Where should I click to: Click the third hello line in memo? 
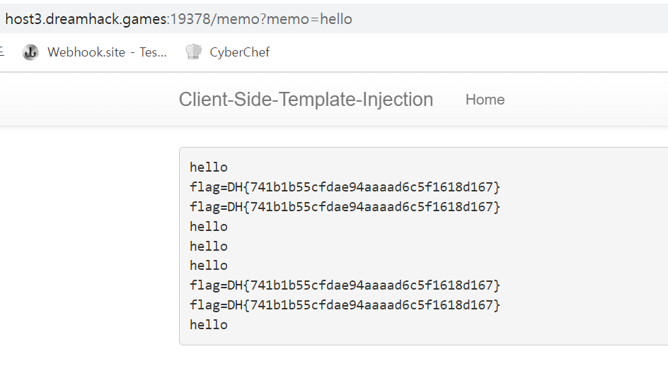(209, 247)
